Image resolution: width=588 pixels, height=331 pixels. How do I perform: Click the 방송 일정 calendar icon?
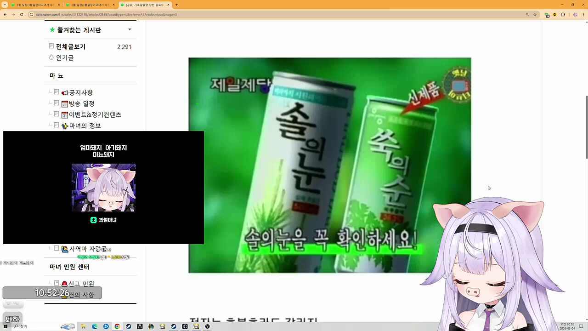point(65,103)
